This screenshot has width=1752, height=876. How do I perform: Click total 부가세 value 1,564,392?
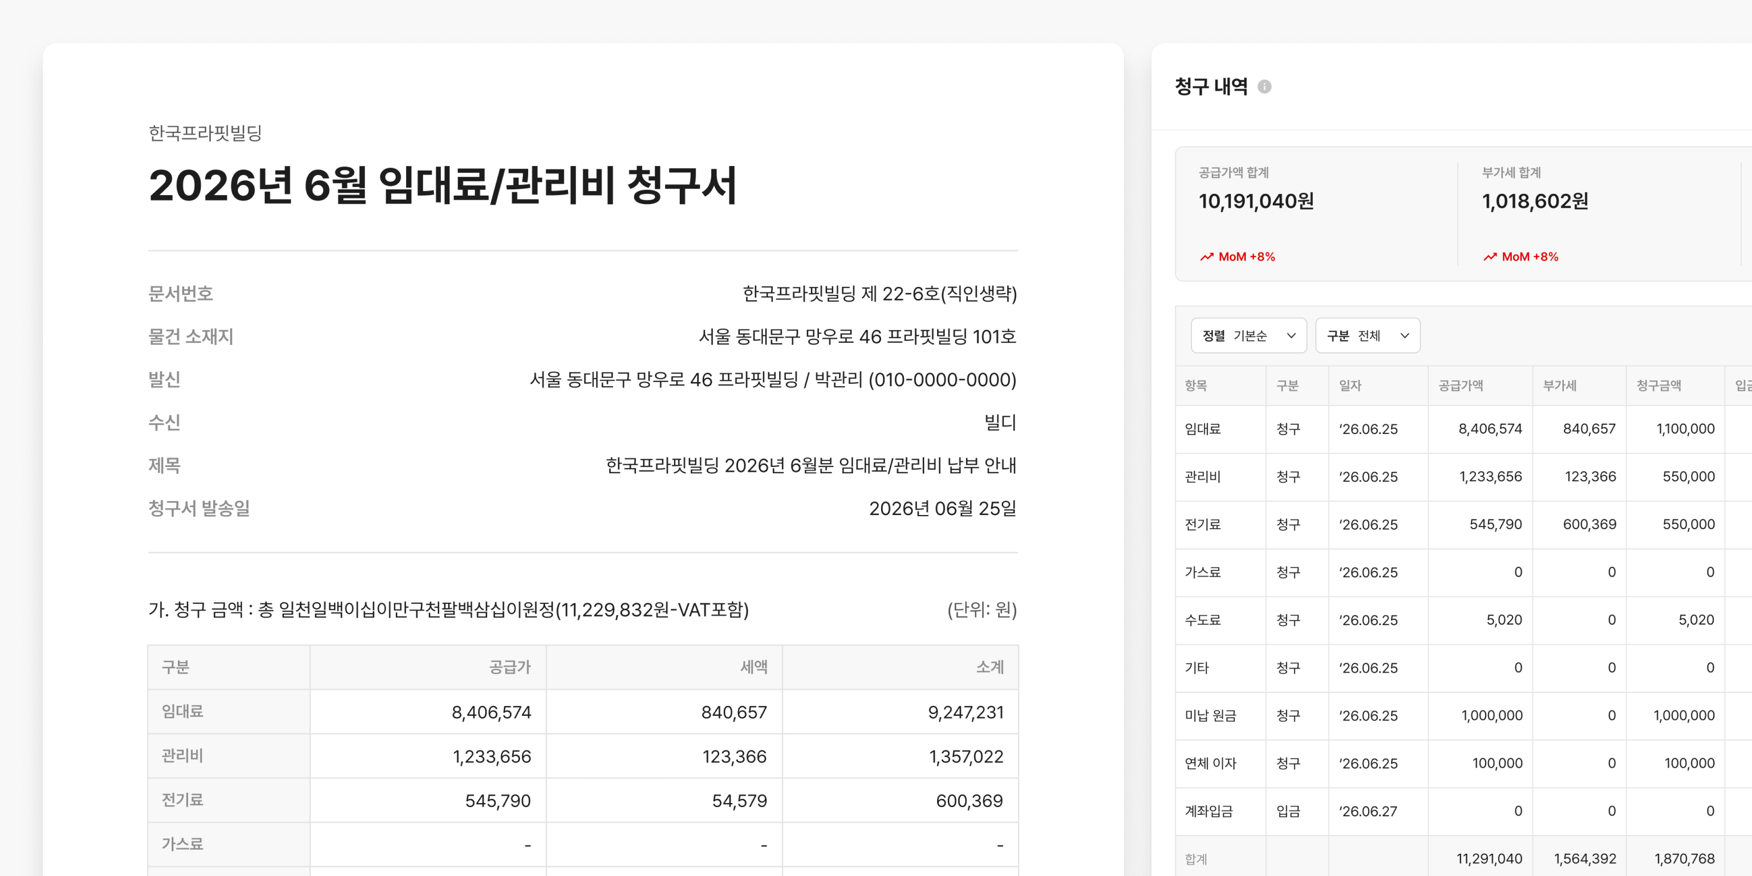[1585, 859]
